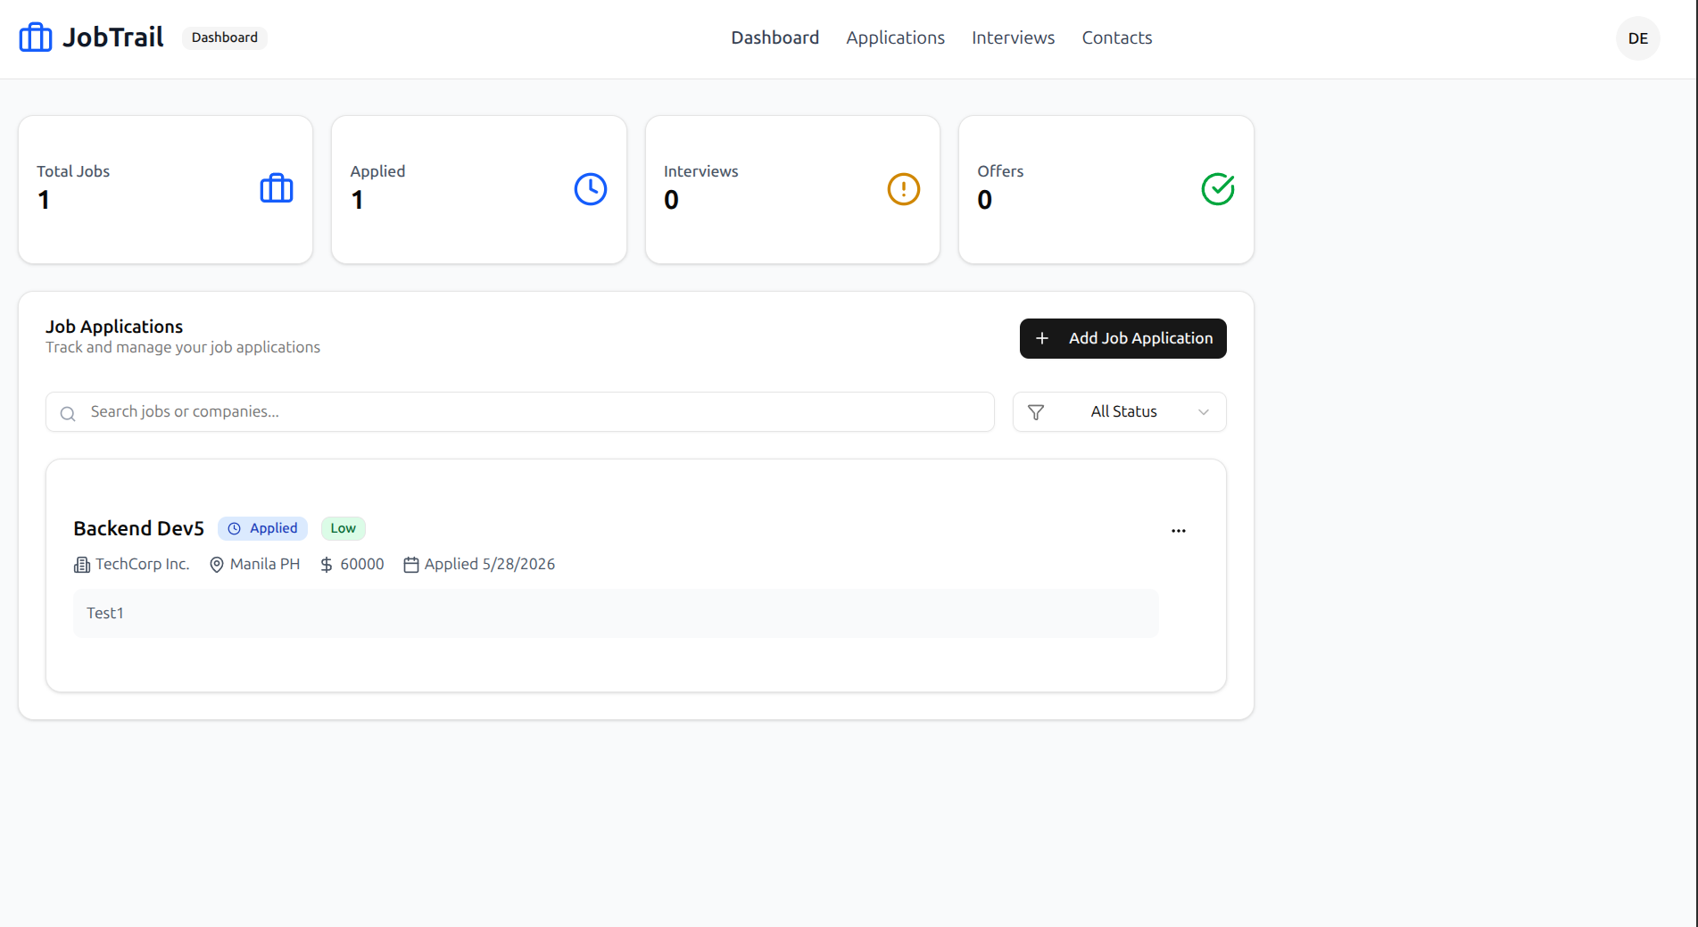Viewport: 1698px width, 927px height.
Task: Click the building icon beside TechCorp Inc.
Action: pyautogui.click(x=82, y=565)
